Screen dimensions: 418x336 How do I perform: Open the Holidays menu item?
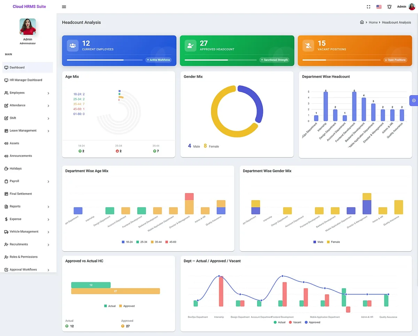coord(28,169)
